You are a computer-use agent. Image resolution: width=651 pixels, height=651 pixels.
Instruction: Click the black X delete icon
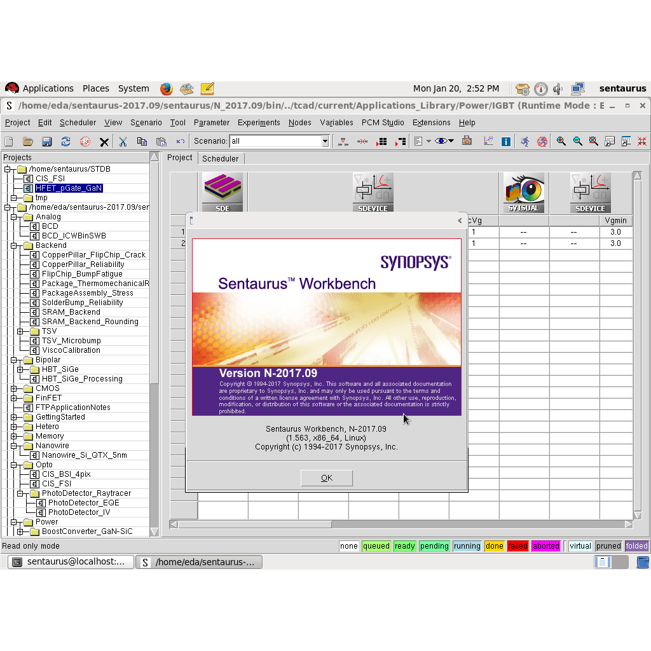click(104, 142)
